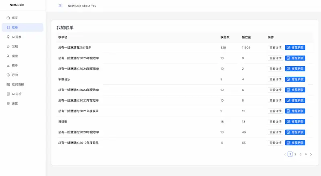The height and width of the screenshot is (176, 321).
Task: Click the previous page arrow
Action: 285,154
